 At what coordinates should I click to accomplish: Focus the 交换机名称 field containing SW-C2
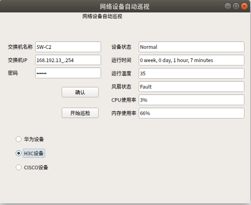coord(68,47)
